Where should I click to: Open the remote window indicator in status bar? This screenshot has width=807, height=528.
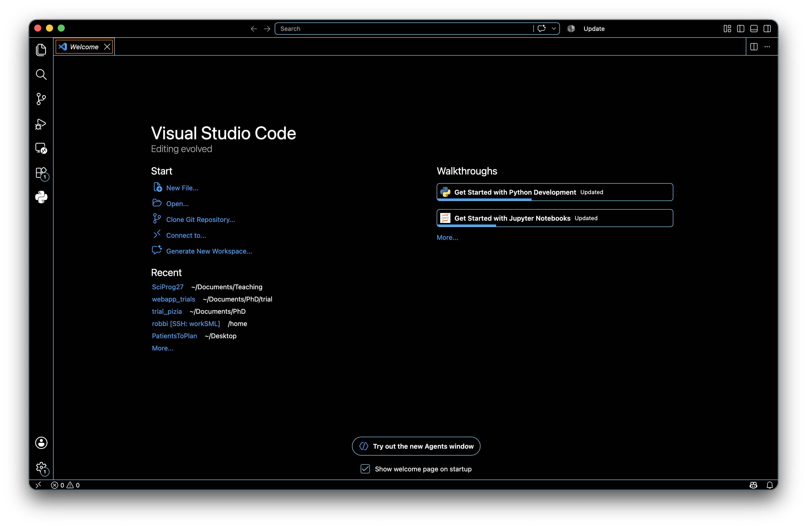38,485
